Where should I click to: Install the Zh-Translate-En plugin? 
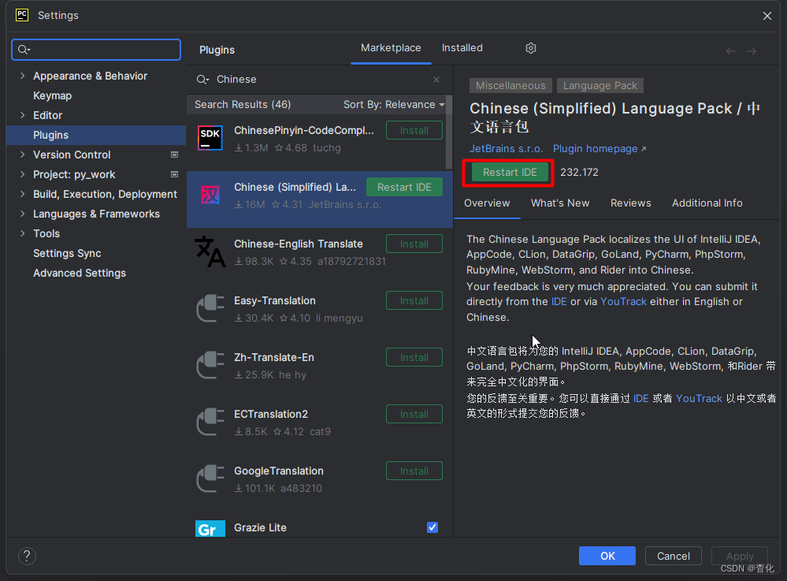tap(414, 358)
